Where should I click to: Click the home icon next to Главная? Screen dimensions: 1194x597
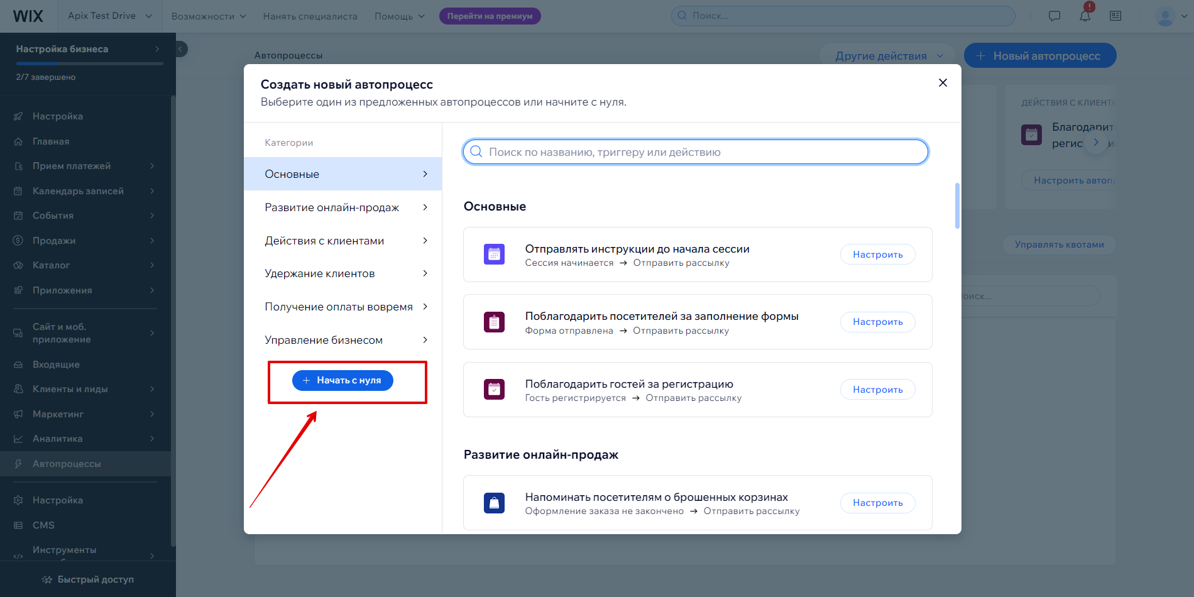[18, 141]
